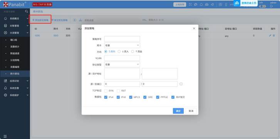Screen dimensions: 280x139
Task: Expand the 对象管理 sidebar section
Action: click(27, 26)
